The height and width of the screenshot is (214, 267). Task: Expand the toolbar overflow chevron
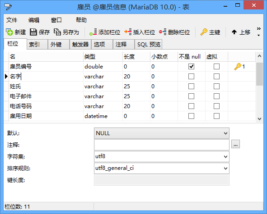pos(259,28)
